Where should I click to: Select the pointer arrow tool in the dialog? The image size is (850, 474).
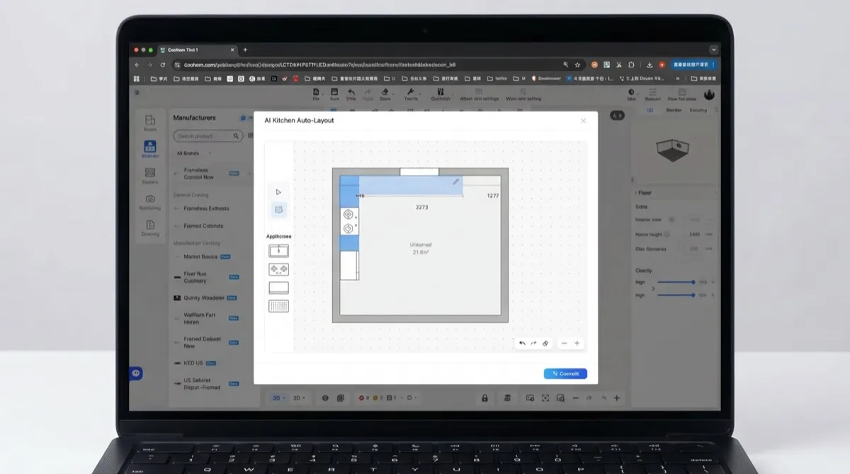[x=278, y=192]
